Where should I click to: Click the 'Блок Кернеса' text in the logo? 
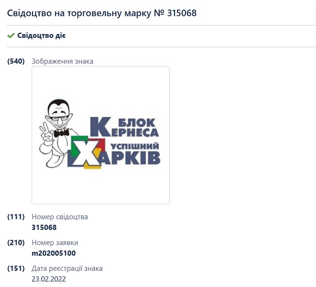(124, 127)
